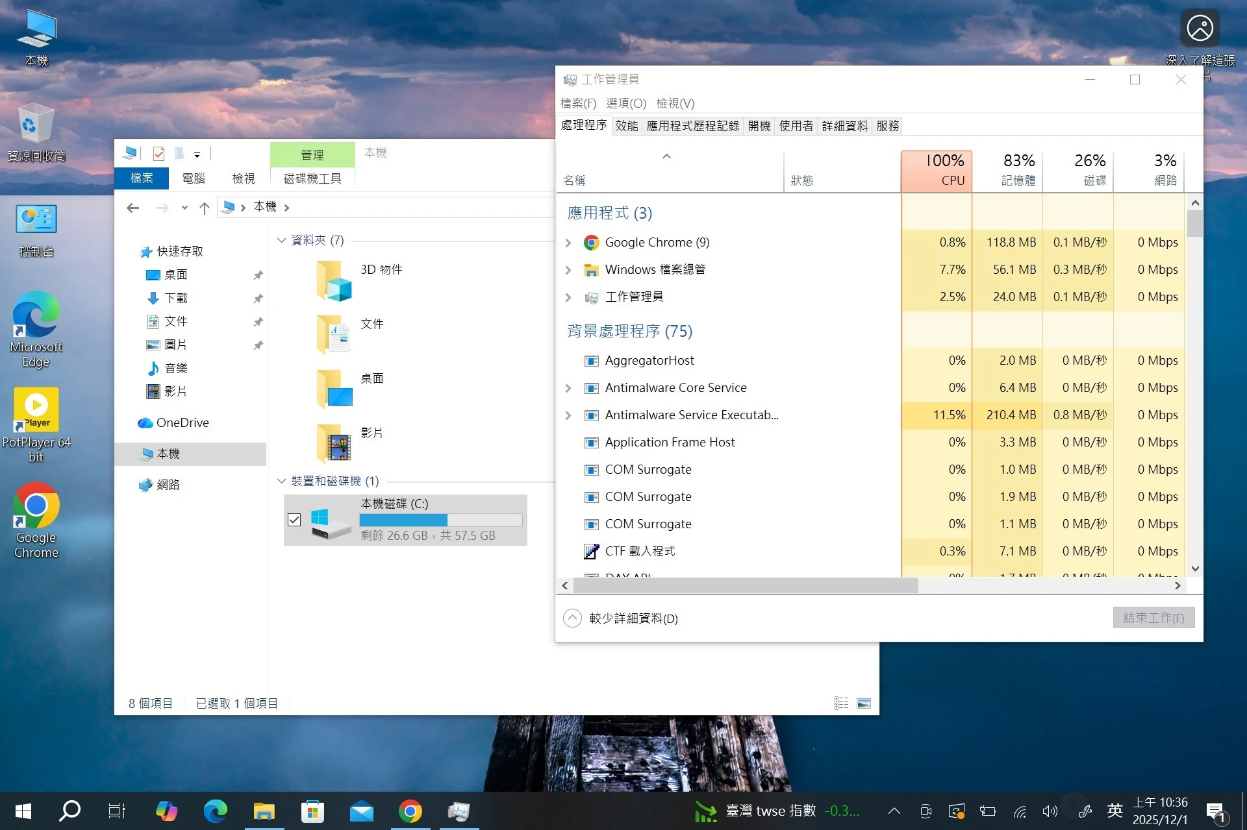Image resolution: width=1247 pixels, height=830 pixels.
Task: Click the horizontal scrollbar in Task Manager
Action: (x=746, y=586)
